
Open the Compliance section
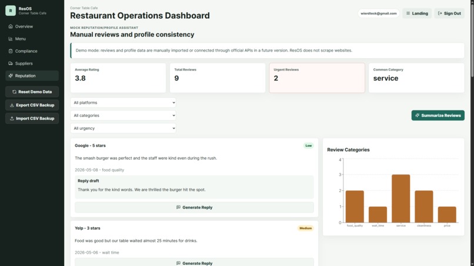(32, 51)
